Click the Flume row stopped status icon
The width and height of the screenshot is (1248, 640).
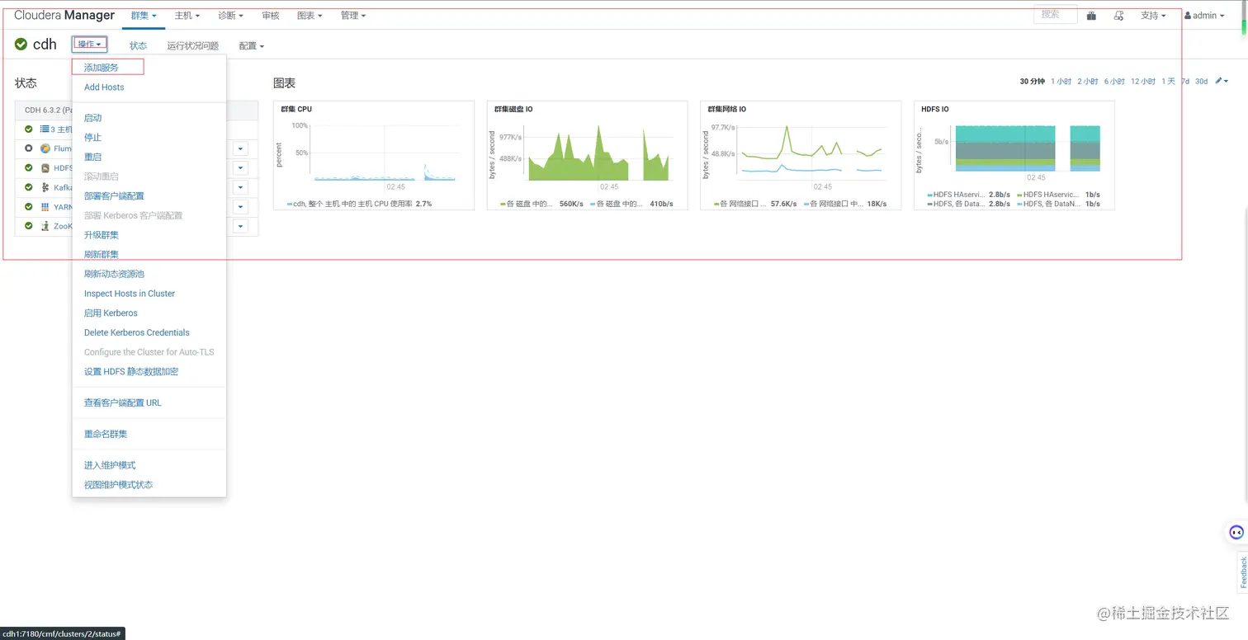point(29,148)
